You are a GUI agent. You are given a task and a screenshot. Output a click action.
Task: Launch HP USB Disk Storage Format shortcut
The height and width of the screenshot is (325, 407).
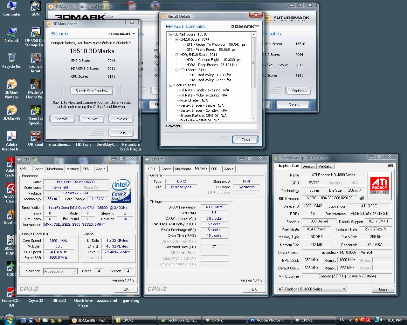(34, 37)
